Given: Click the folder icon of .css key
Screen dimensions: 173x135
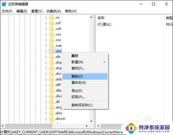Looking at the screenshot, I should coord(52,34).
